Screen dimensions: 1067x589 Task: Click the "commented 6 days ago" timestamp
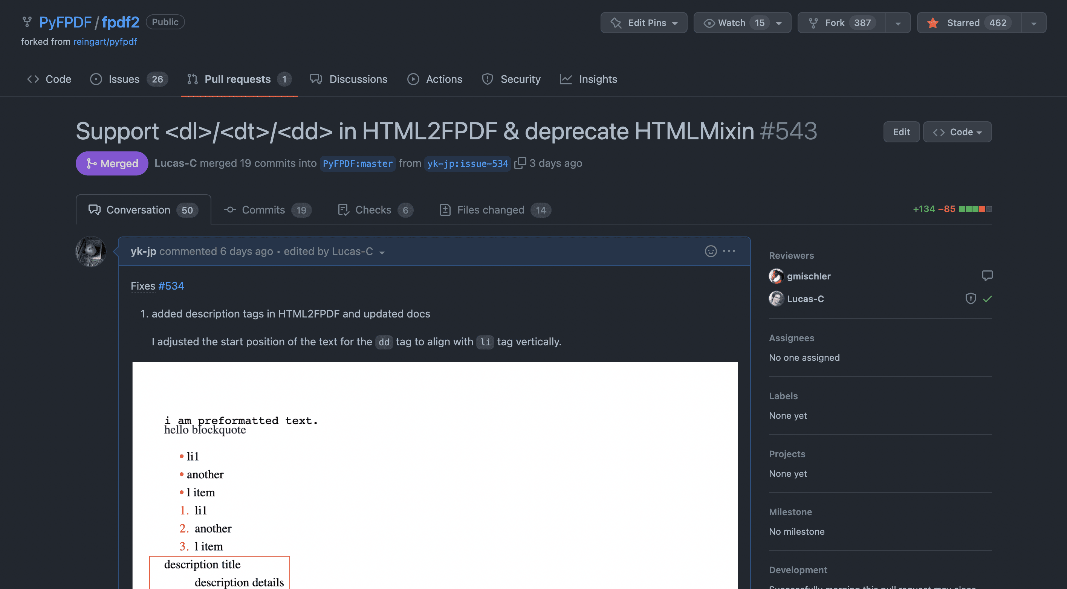click(216, 251)
